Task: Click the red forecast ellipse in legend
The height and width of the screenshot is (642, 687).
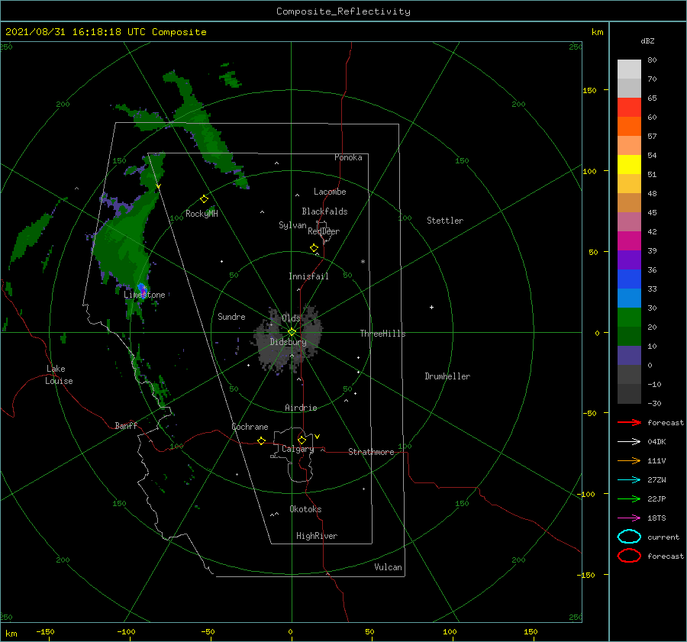Action: click(629, 556)
